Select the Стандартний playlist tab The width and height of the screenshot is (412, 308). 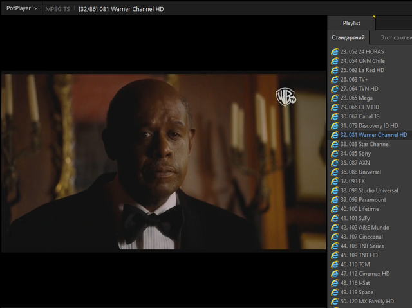348,37
